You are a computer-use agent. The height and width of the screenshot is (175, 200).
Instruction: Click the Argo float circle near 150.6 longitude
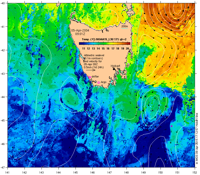point(171,126)
